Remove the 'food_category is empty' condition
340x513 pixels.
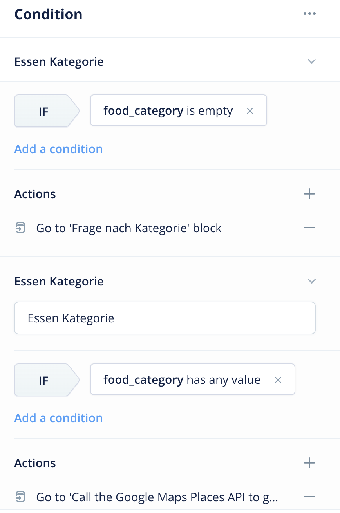pyautogui.click(x=250, y=111)
